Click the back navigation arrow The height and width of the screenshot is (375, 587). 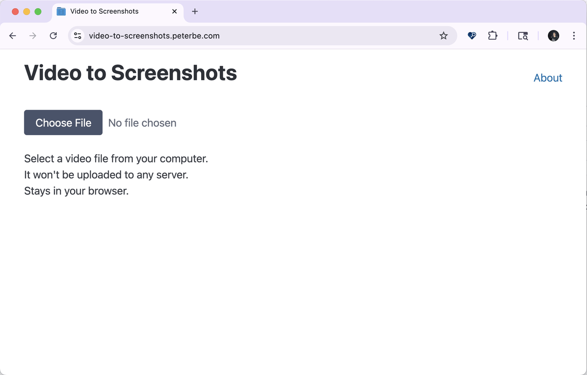tap(13, 36)
